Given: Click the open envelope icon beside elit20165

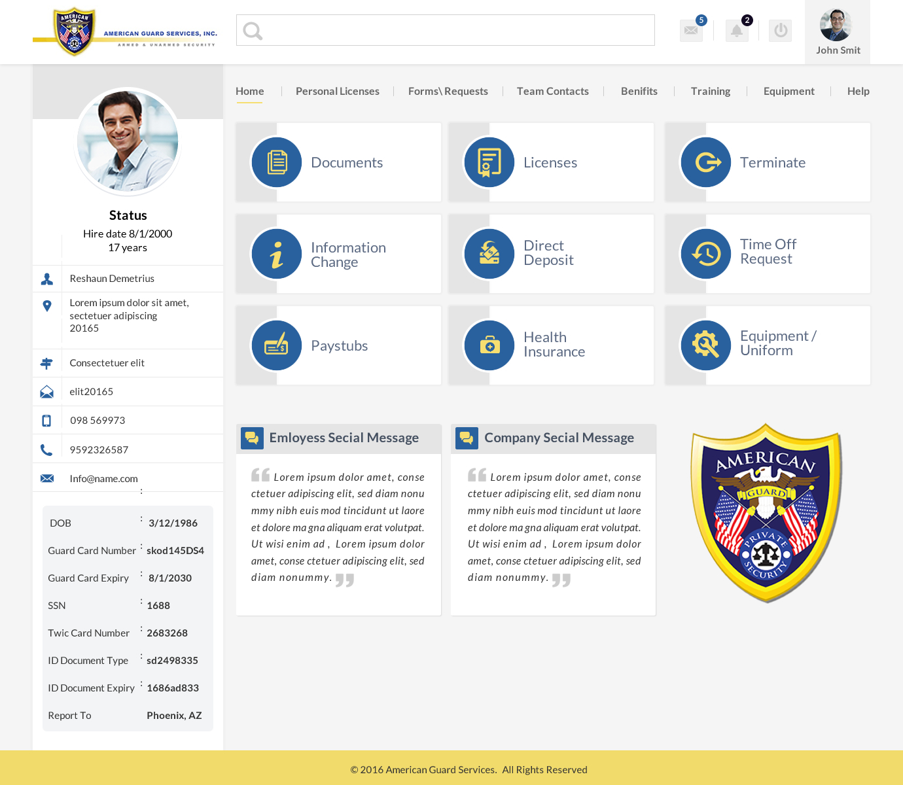Looking at the screenshot, I should (x=47, y=392).
